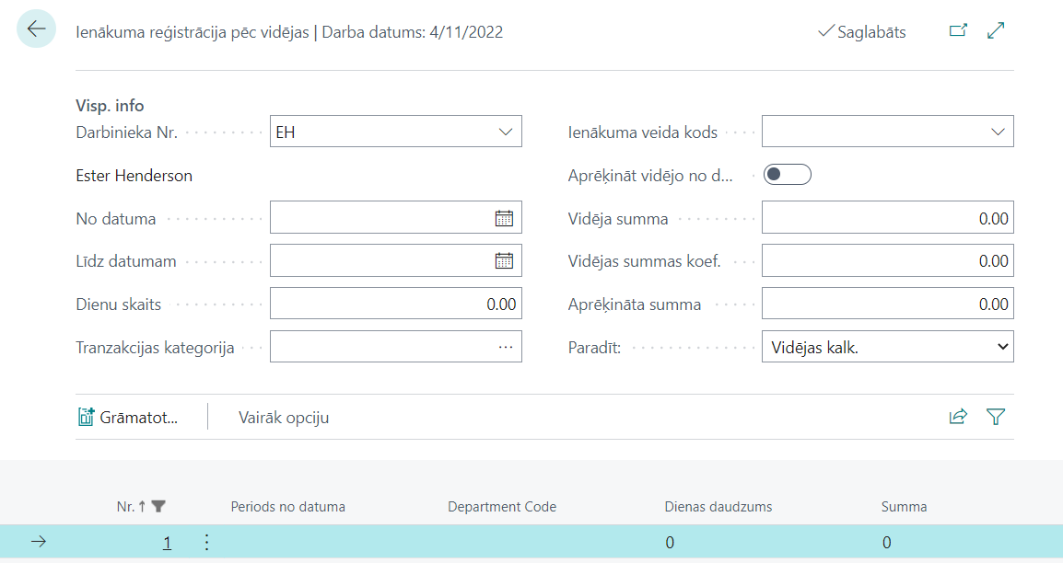
Task: Click the Vidēja summa input field
Action: pos(887,219)
